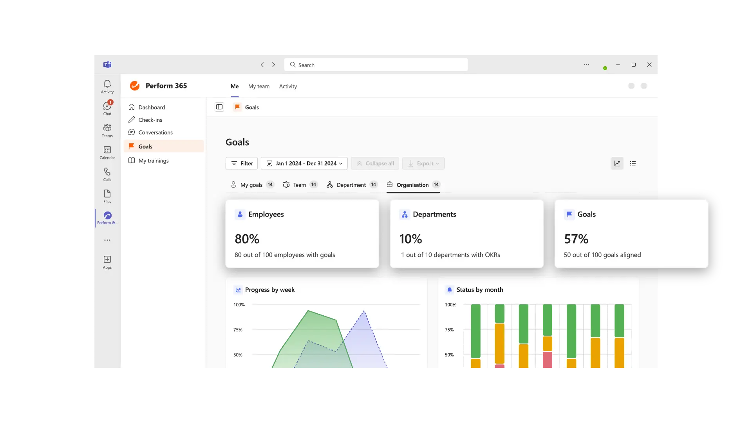752x423 pixels.
Task: Open Chat with unread badge
Action: (x=107, y=108)
